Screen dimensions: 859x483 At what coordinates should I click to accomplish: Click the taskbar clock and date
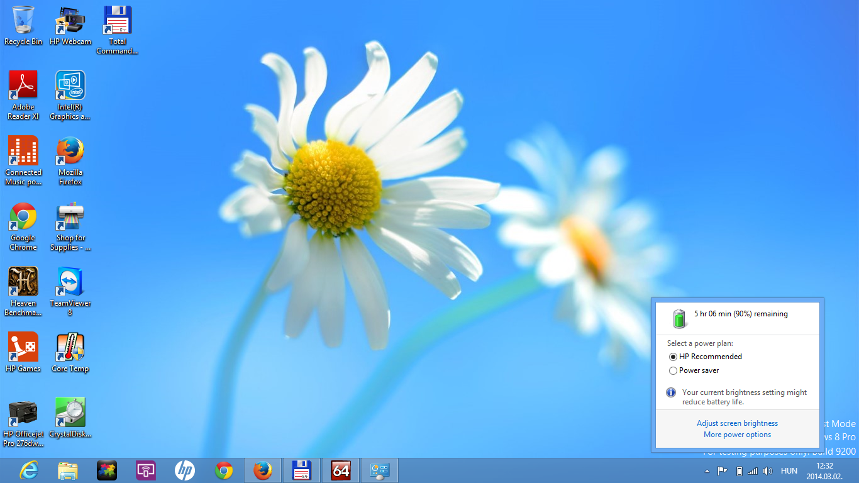click(x=824, y=471)
